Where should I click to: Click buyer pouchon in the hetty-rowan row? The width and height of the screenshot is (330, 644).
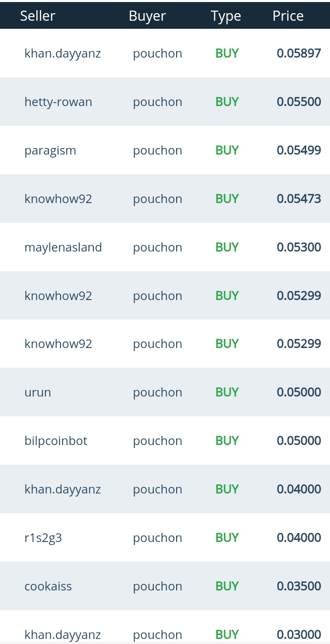(157, 102)
